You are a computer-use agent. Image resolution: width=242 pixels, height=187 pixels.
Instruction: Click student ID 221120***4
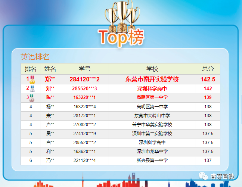(x=84, y=160)
